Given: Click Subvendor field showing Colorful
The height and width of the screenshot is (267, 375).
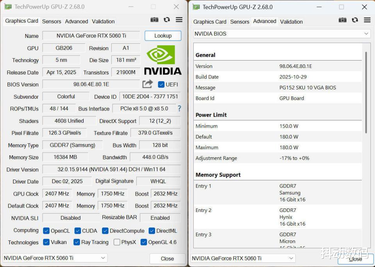Looking at the screenshot, I should tap(66, 96).
